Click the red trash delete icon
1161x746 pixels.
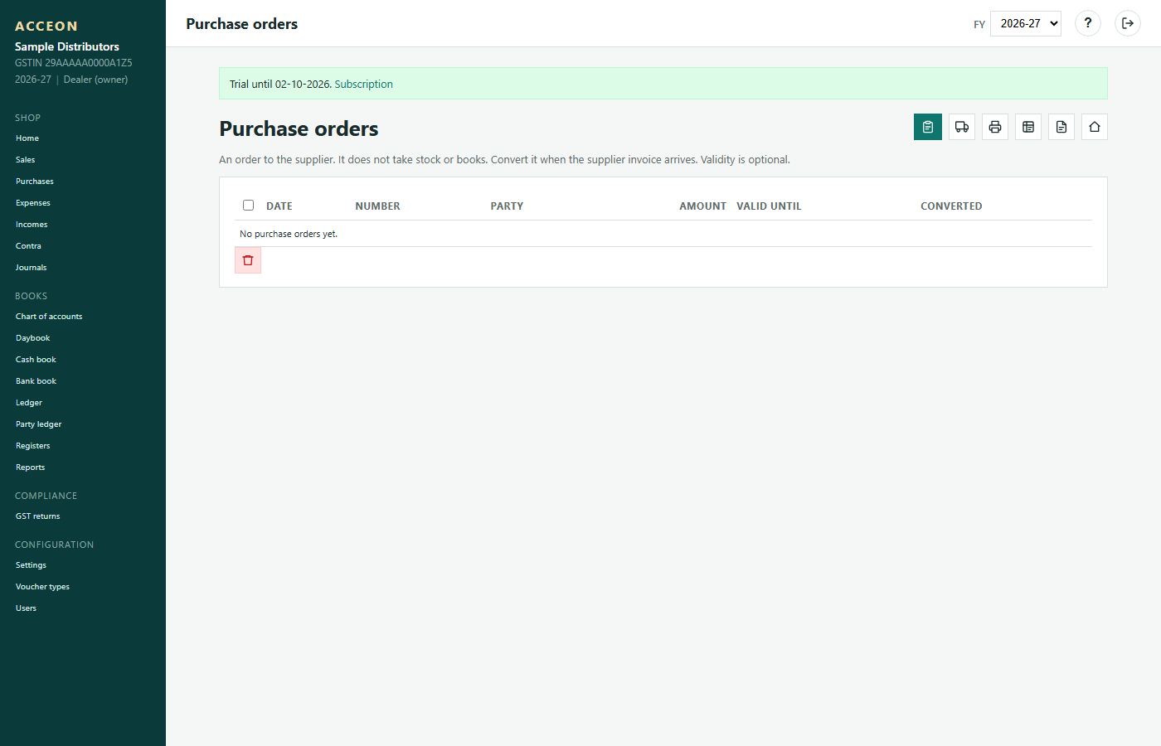248,260
